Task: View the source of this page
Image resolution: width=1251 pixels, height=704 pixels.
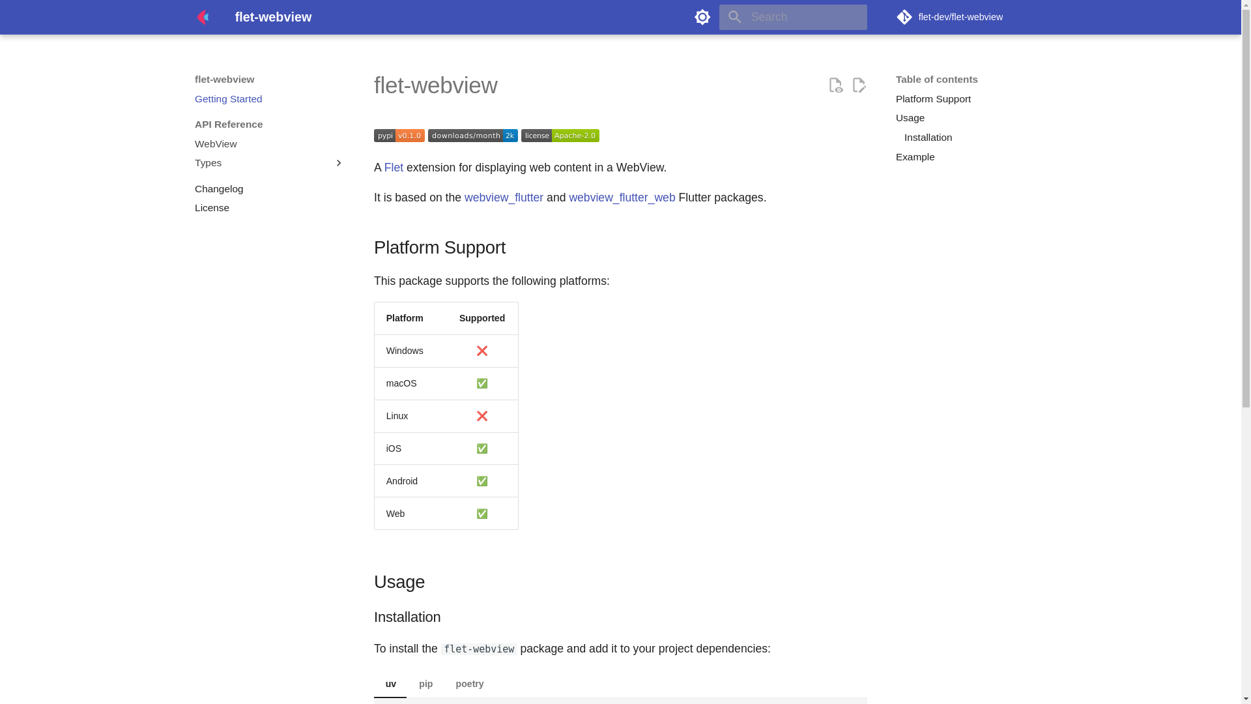Action: click(x=836, y=85)
